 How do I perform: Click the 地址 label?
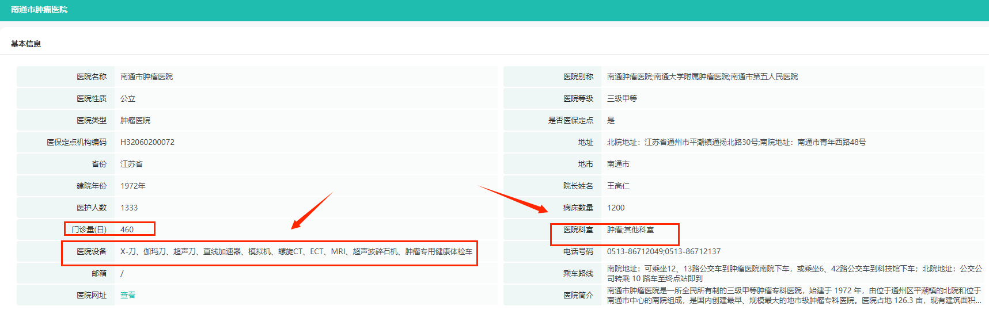tap(586, 142)
